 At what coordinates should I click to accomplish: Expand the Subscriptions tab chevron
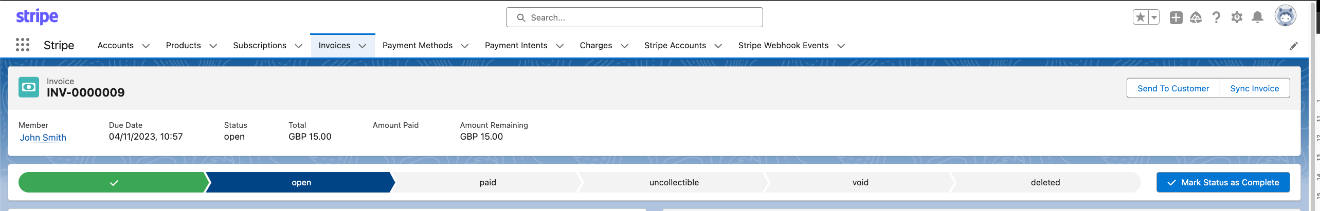pyautogui.click(x=298, y=46)
